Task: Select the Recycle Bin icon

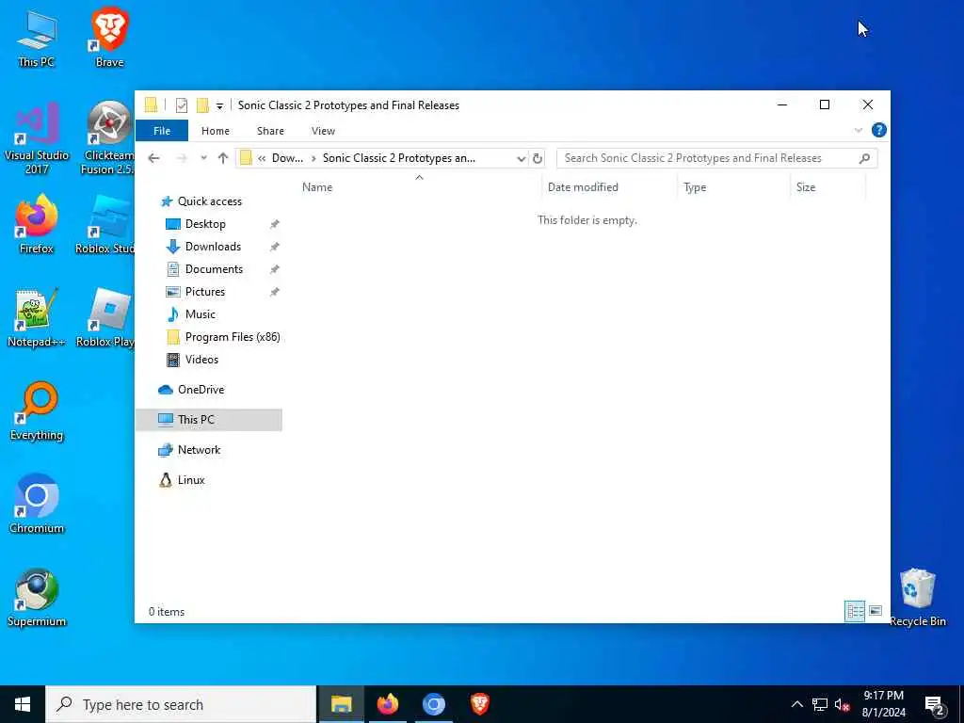Action: coord(917,598)
